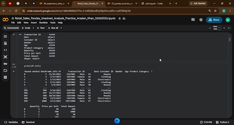Open the Runtime menu

click(43, 23)
